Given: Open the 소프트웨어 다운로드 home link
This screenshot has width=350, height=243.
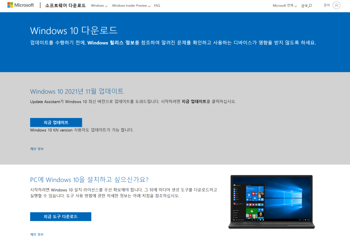Looking at the screenshot, I should pos(66,5).
